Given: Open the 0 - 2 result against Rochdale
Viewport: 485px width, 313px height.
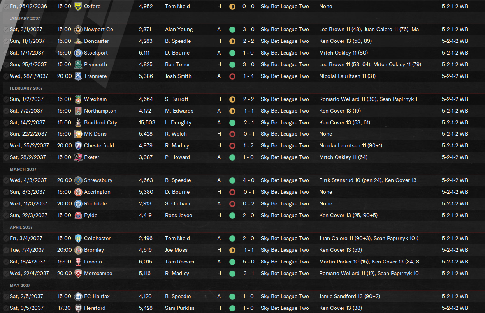Looking at the screenshot, I should 249,204.
